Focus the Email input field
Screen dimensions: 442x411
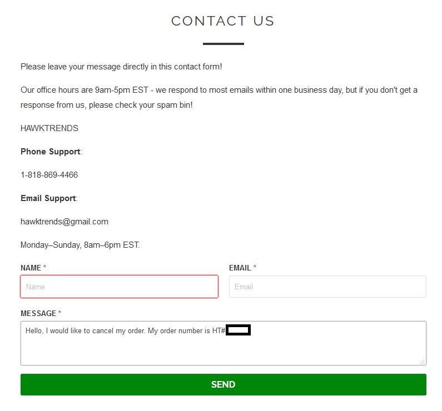tap(327, 287)
